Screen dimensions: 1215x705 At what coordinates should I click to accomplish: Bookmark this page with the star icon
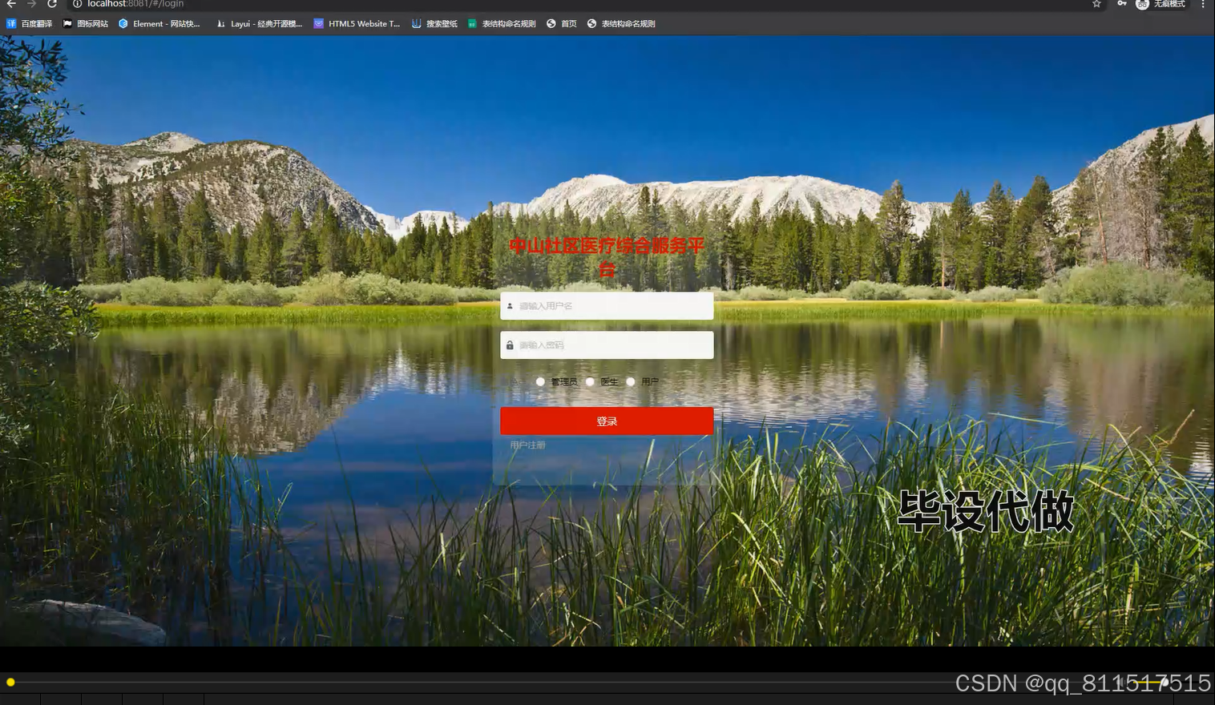1096,4
